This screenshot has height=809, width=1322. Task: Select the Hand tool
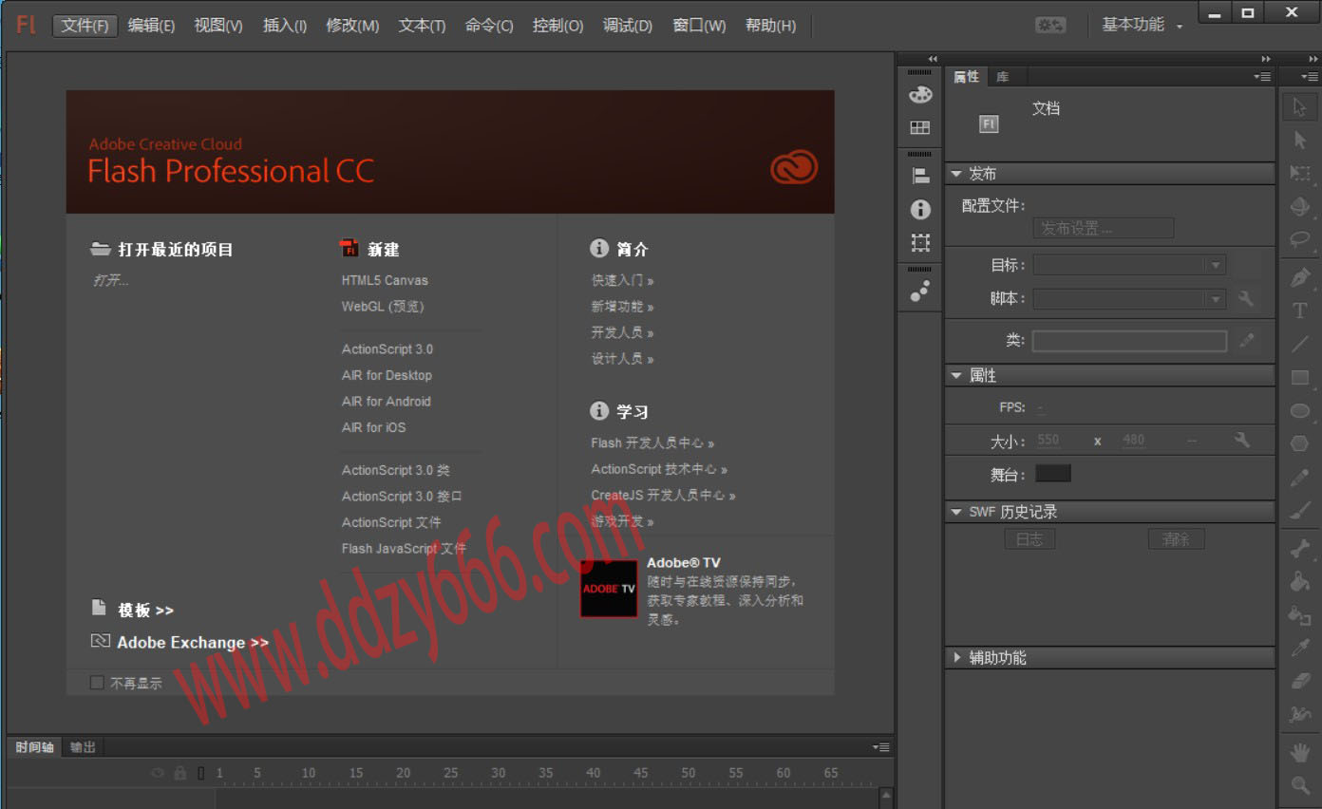(1299, 752)
